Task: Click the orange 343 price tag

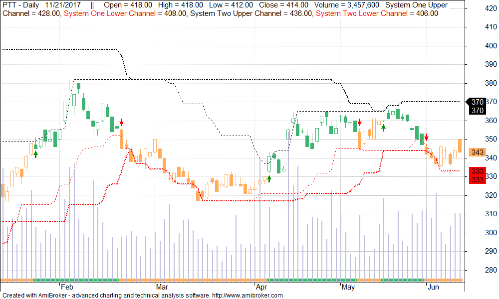Action: point(477,152)
